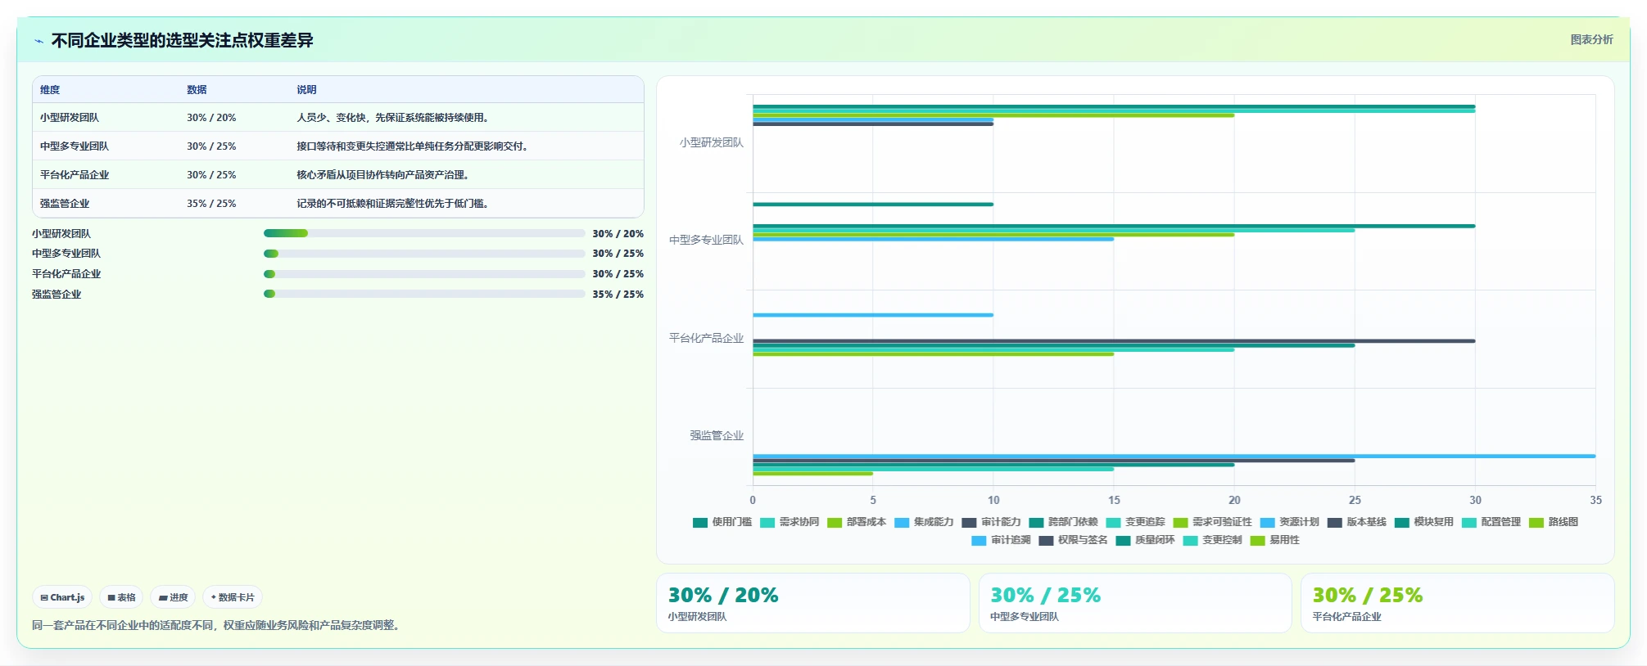Screen dimensions: 1647x666
Task: Click the 平台化产品企业 progress bar
Action: [424, 274]
